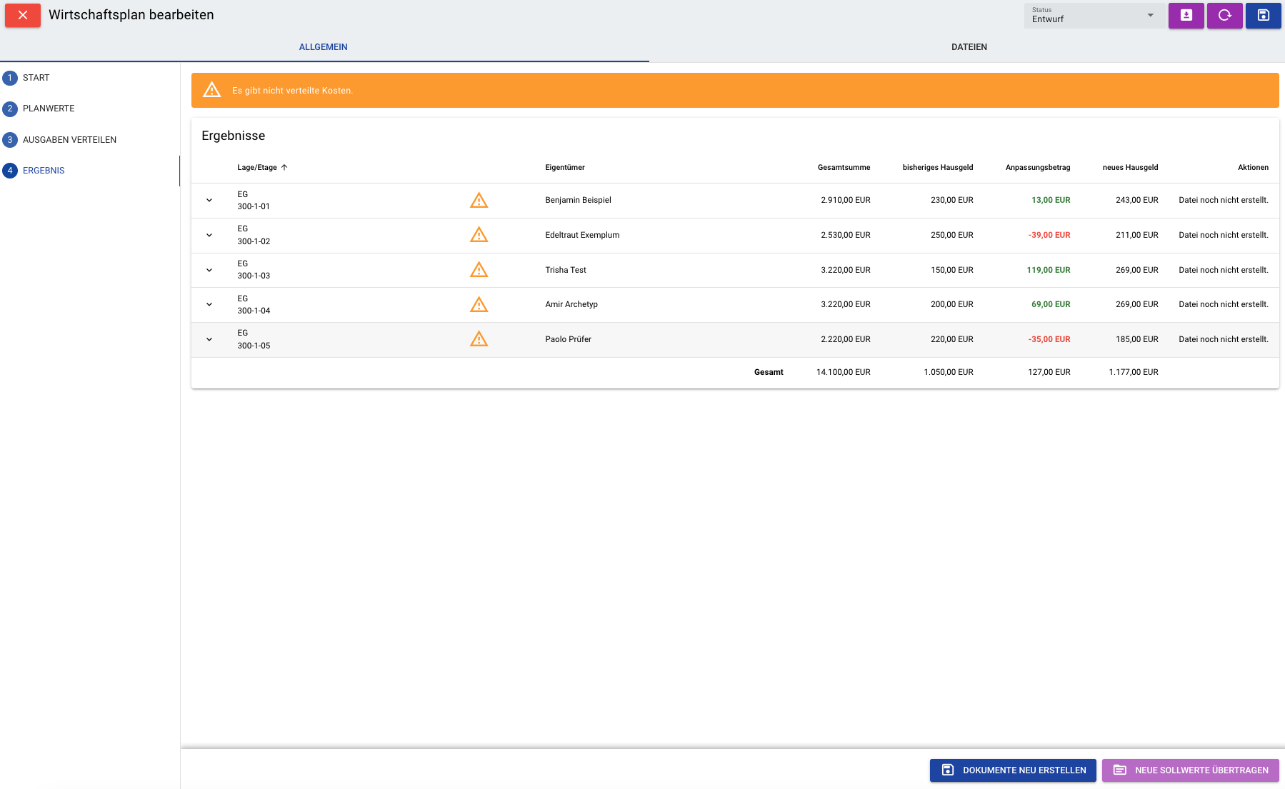Click DOKUMENTE NEU ERSTELLEN button
The image size is (1285, 789).
[1013, 770]
